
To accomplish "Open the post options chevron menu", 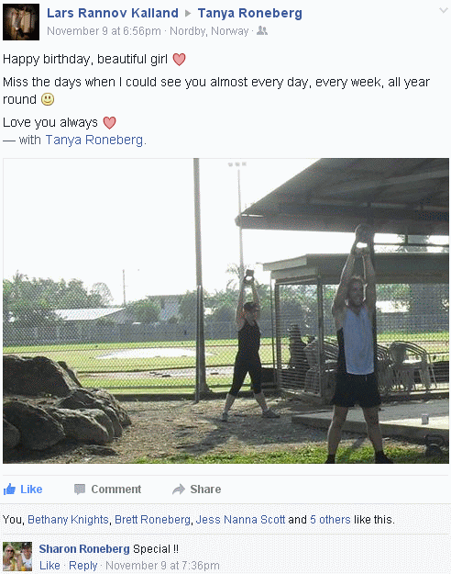I will [443, 10].
